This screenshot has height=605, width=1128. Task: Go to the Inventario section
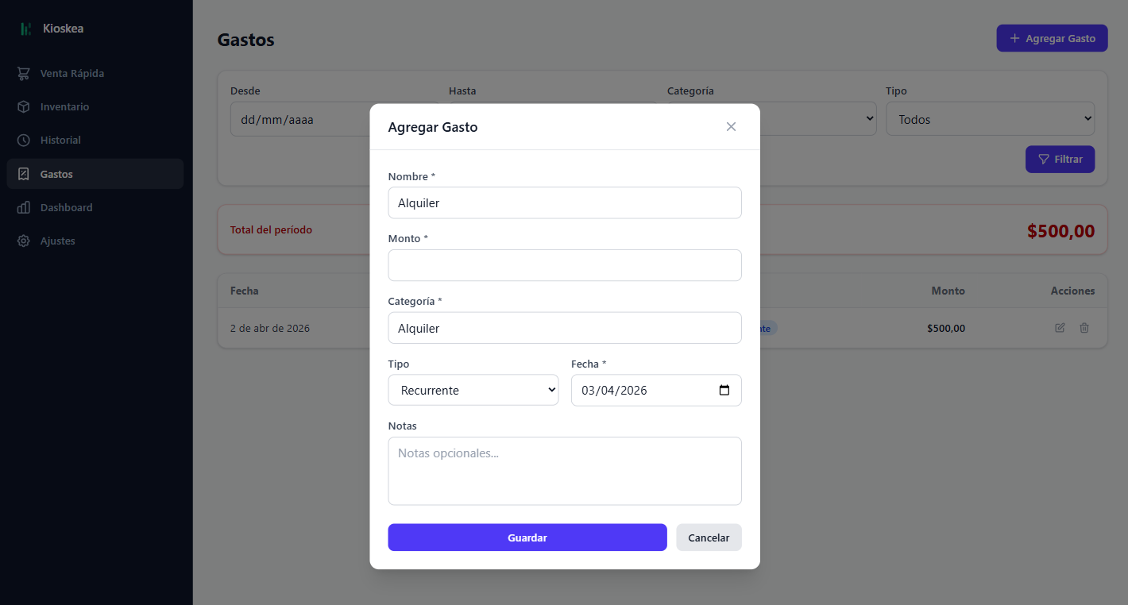pyautogui.click(x=64, y=106)
